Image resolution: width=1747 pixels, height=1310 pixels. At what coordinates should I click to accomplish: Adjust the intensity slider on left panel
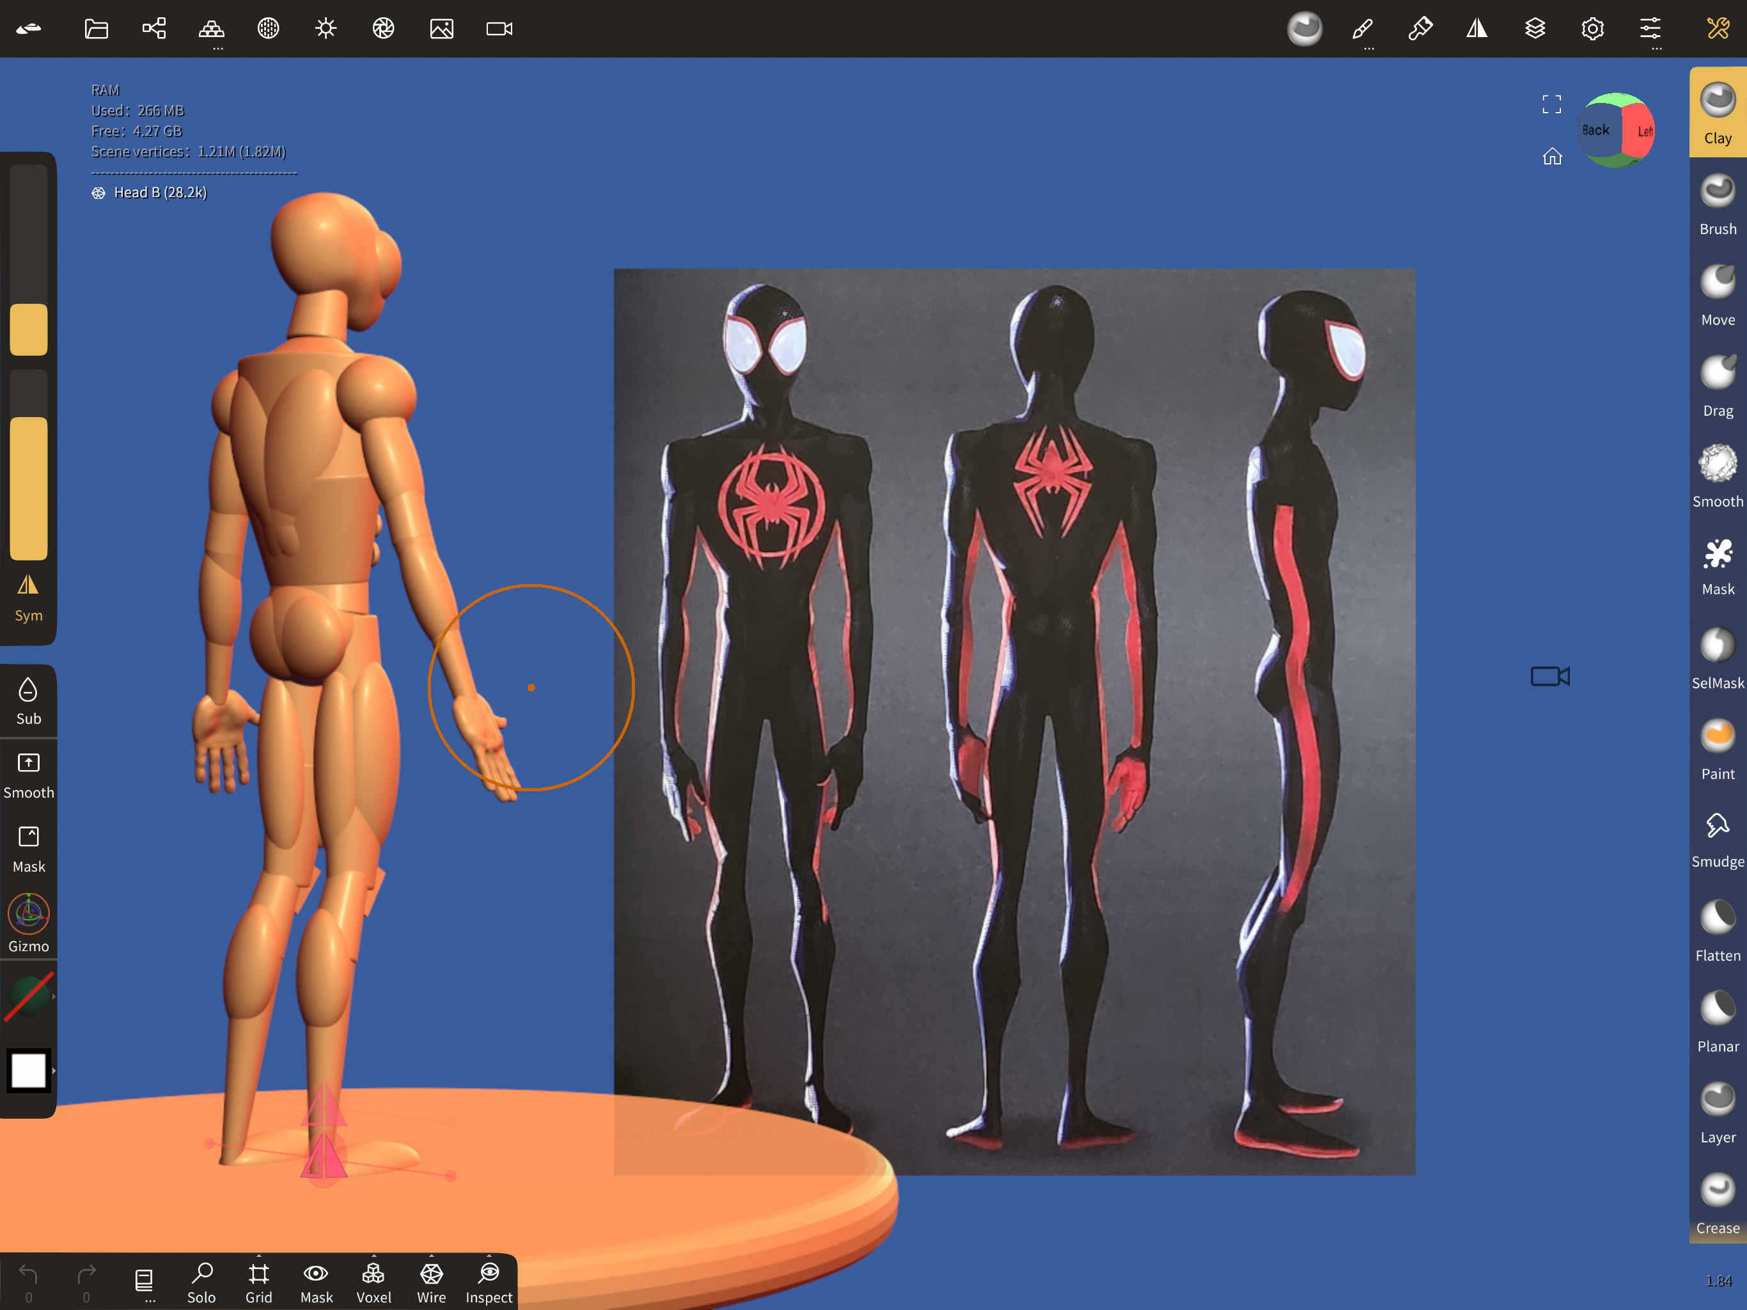(28, 464)
